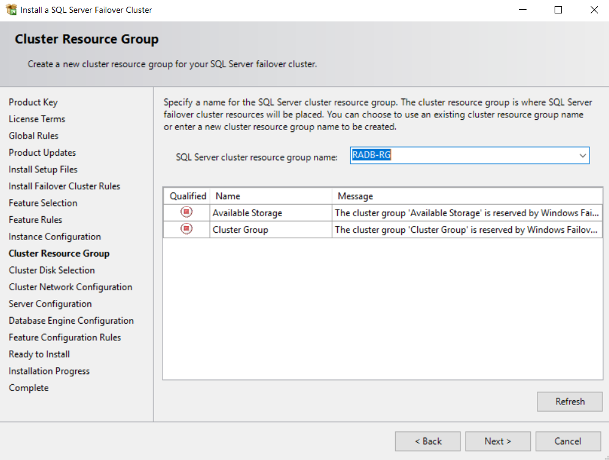This screenshot has height=460, width=609.
Task: Select the Available Storage name cell
Action: click(271, 213)
